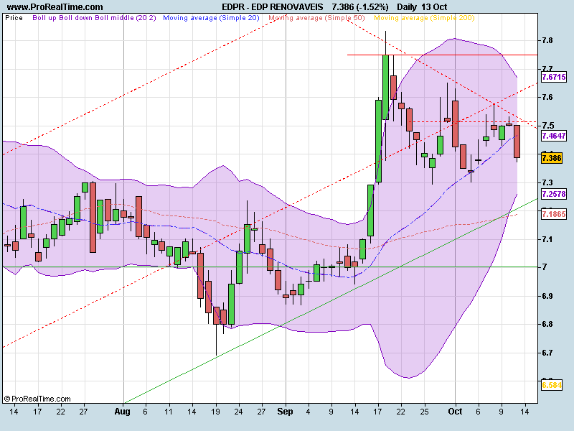Viewport: 574px width, 431px height.
Task: Click the most recent red candlestick
Action: tap(517, 142)
